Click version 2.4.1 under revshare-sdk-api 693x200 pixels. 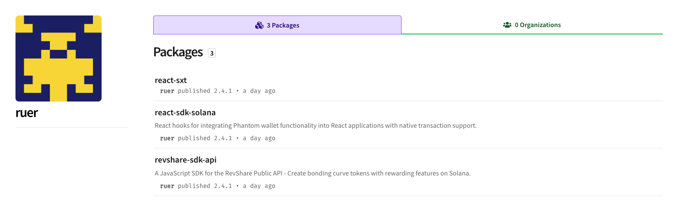point(223,186)
